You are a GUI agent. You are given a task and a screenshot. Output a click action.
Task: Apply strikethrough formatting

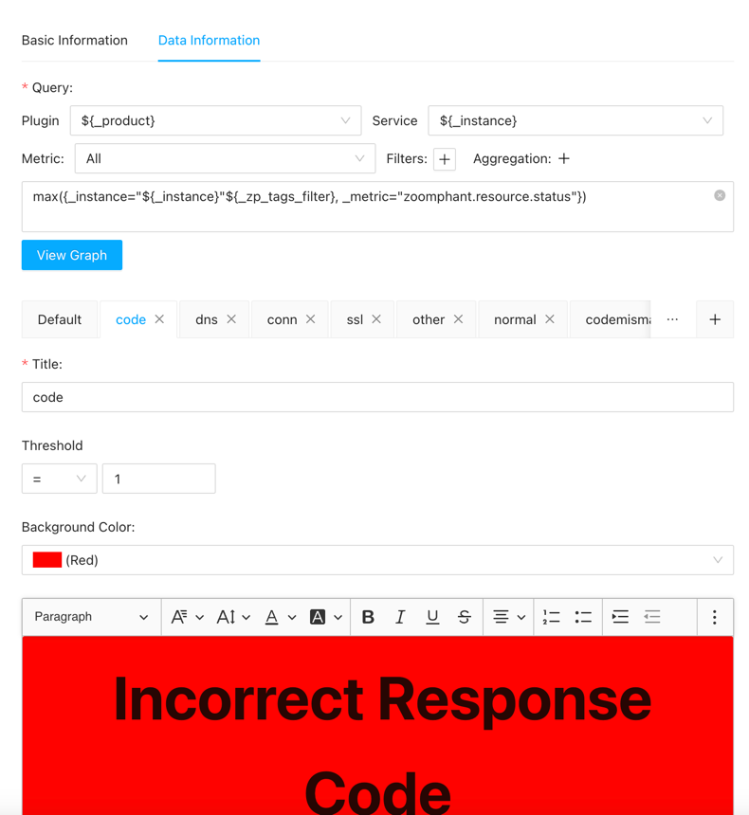(x=465, y=617)
